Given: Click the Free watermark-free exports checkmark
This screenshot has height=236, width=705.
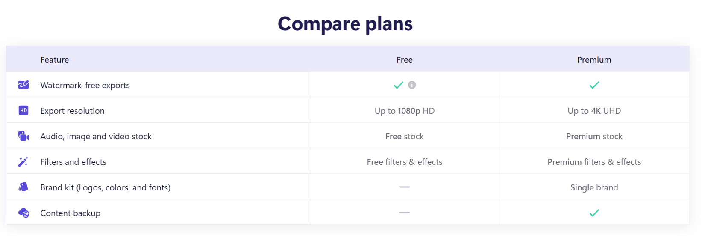Looking at the screenshot, I should (398, 85).
